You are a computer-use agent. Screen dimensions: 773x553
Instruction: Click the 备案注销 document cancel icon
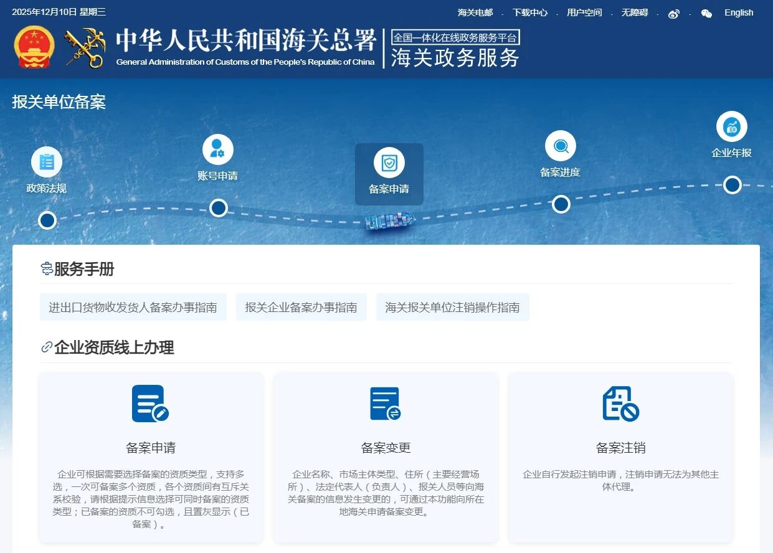[620, 404]
